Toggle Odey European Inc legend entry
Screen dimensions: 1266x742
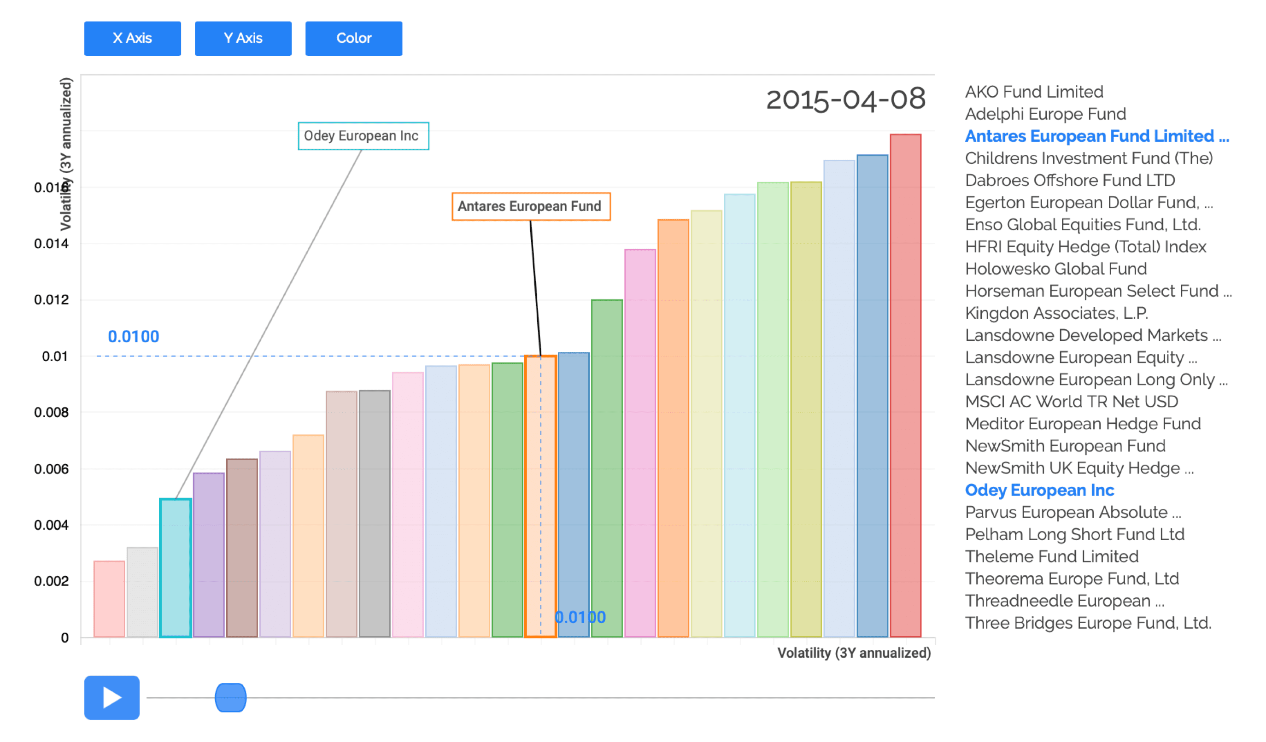pyautogui.click(x=1039, y=490)
